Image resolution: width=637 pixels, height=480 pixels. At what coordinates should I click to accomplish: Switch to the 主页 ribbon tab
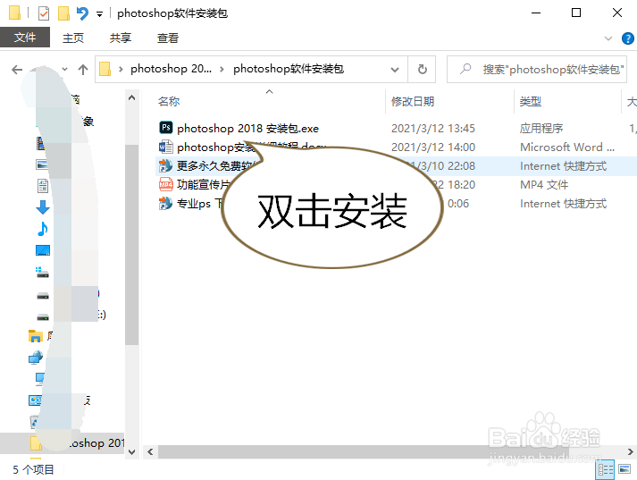(x=73, y=38)
